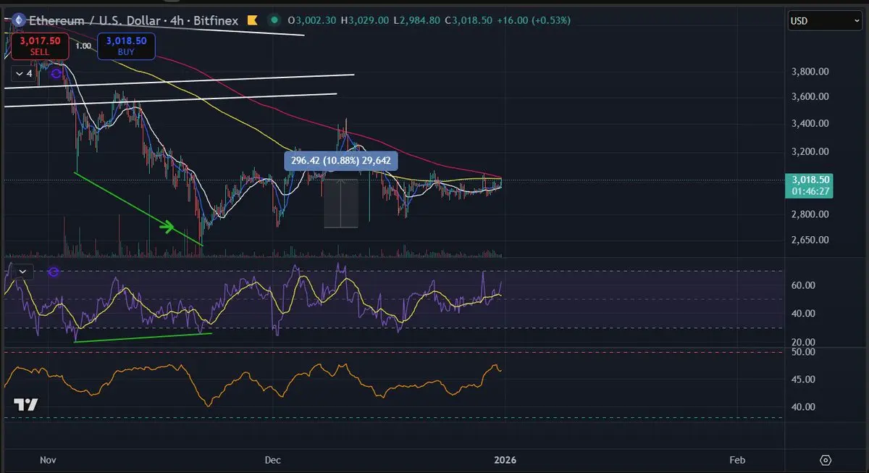Viewport: 869px width, 473px height.
Task: Click the RSI 20.00 scale label
Action: [x=803, y=342]
